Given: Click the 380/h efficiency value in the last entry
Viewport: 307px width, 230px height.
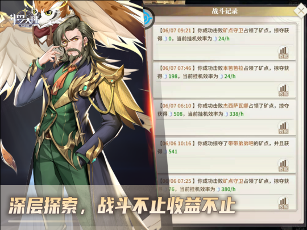Looking at the screenshot, I should [x=229, y=189].
